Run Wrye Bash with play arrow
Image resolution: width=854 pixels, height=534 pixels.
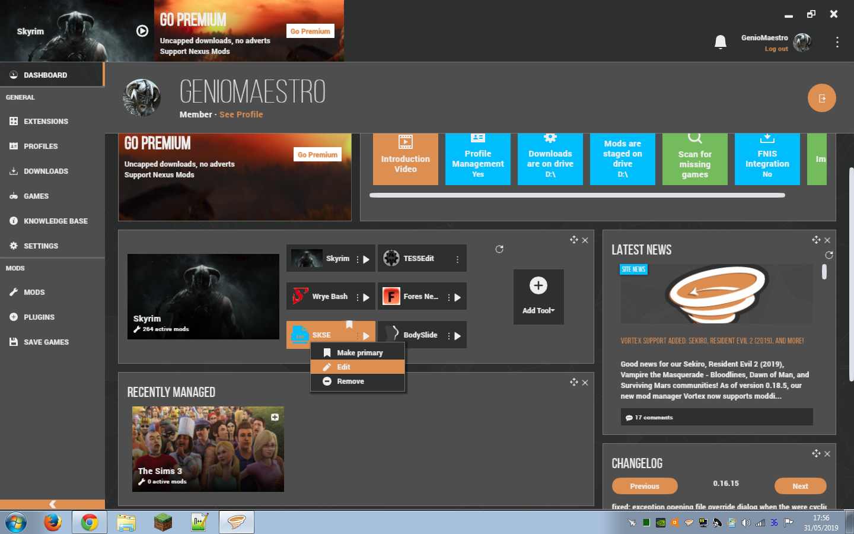[367, 297]
